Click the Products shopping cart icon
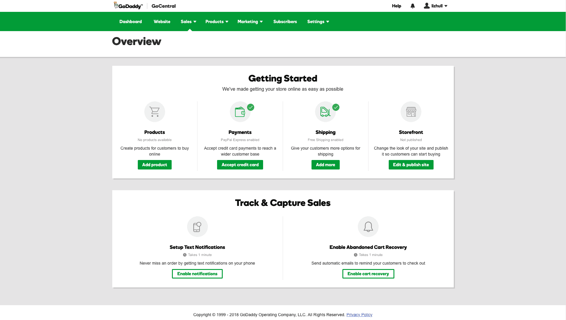 [x=155, y=112]
